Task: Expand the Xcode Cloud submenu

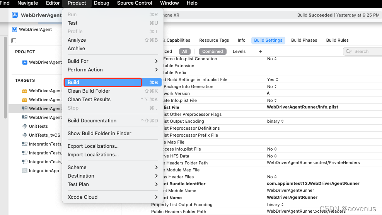Action: [x=112, y=197]
